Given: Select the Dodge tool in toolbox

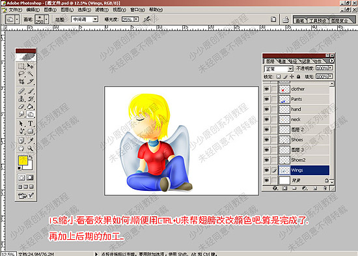Looking at the screenshot, I should coord(31,114).
